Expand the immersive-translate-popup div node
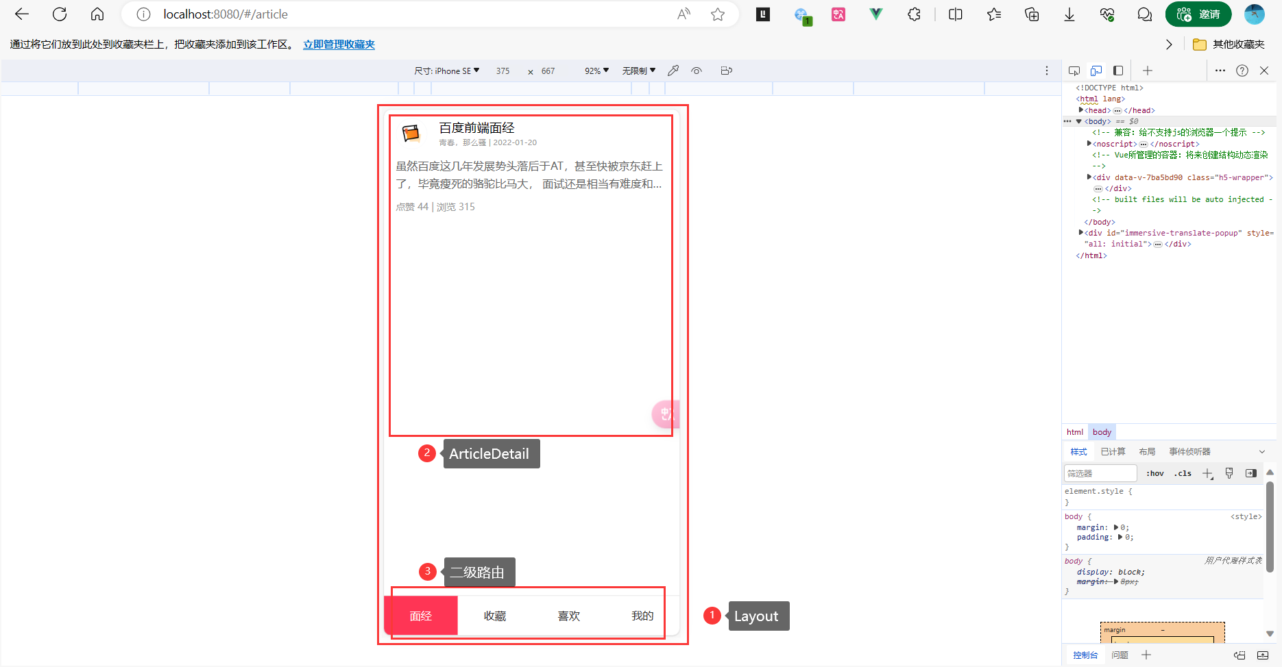 coord(1081,233)
